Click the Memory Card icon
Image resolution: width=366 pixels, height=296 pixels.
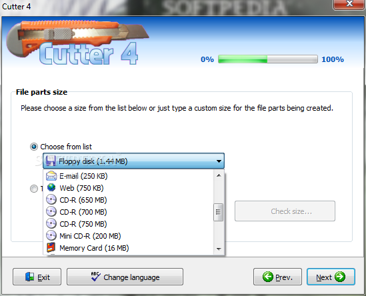coord(51,248)
